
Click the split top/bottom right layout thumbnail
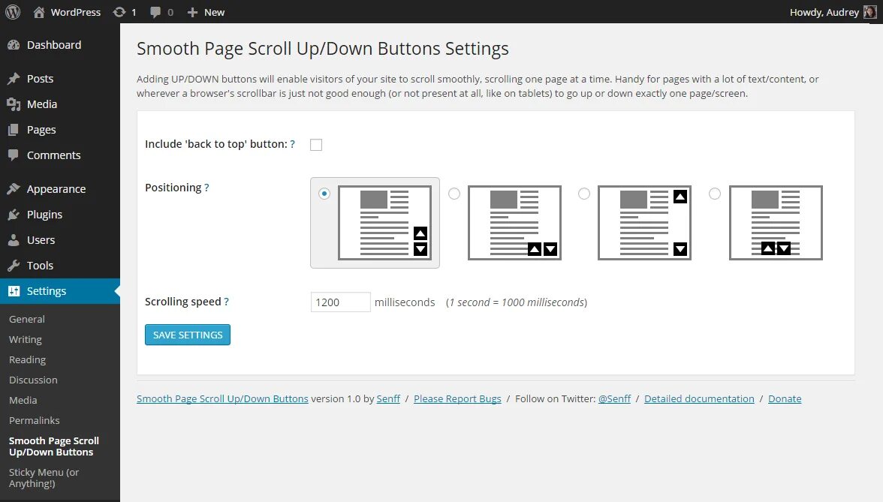click(x=644, y=223)
